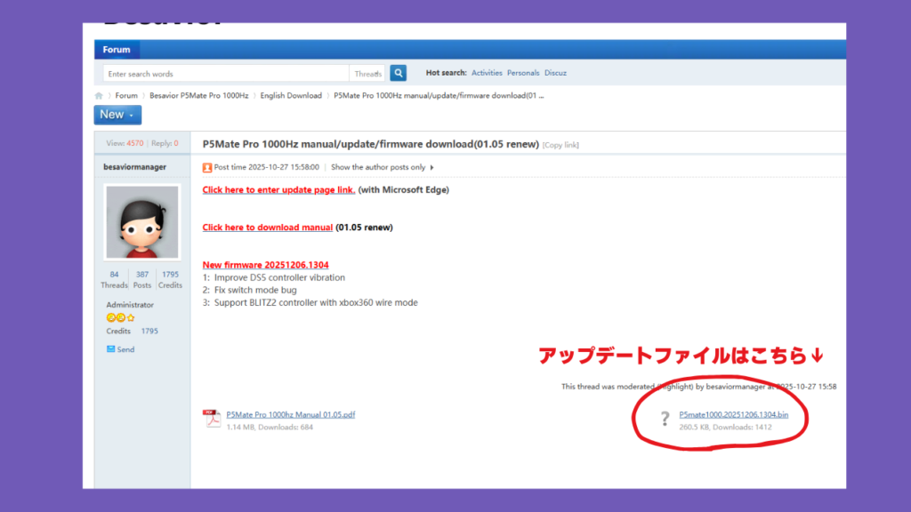Open the English Download breadcrumb
911x512 pixels.
(291, 96)
